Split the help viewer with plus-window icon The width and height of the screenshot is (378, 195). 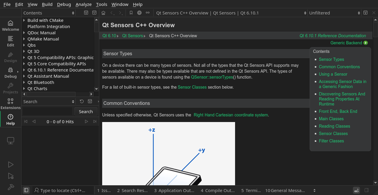point(365,13)
